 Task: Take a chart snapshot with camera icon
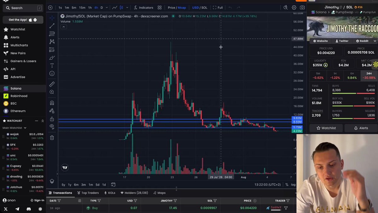pyautogui.click(x=302, y=8)
